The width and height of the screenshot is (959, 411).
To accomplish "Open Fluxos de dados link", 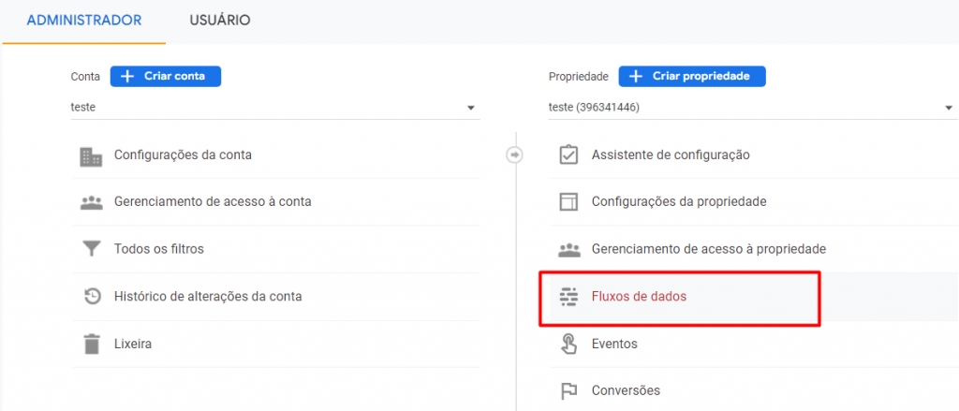I will click(639, 297).
